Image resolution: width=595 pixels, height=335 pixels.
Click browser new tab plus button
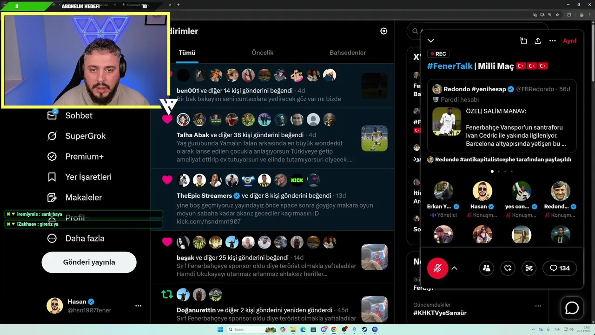point(178,5)
